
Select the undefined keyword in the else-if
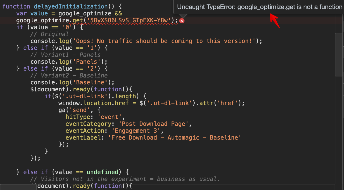tap(103, 172)
